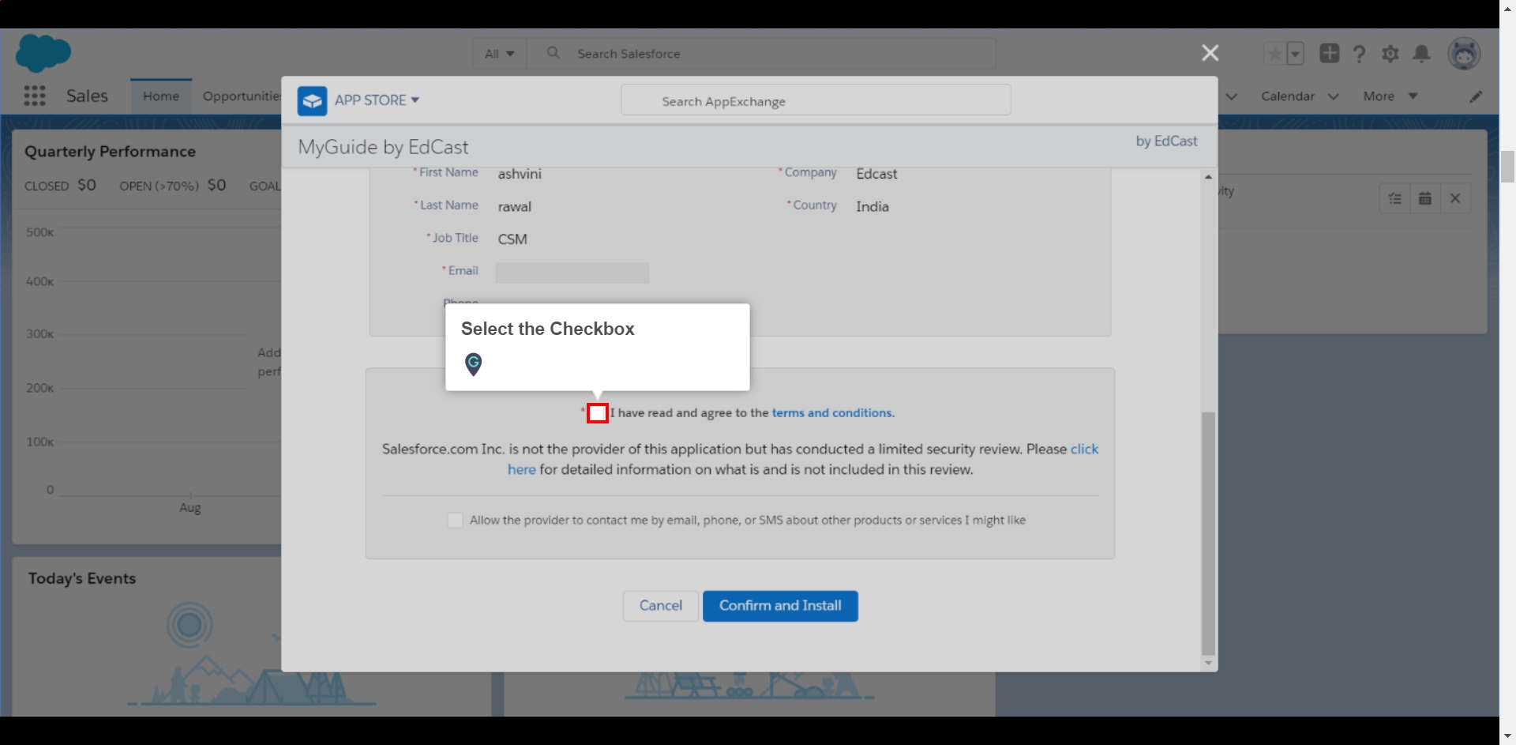The height and width of the screenshot is (745, 1516).
Task: Click the 'India' country value
Action: 872,206
